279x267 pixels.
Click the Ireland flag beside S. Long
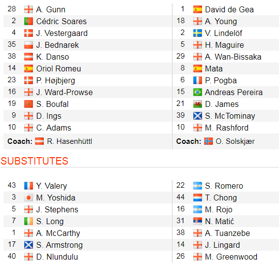tap(29, 221)
